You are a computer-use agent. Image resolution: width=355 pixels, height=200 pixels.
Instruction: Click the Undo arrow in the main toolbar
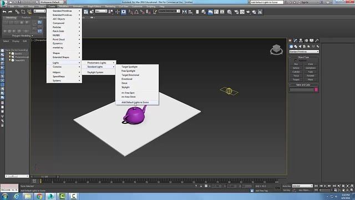coord(4,12)
